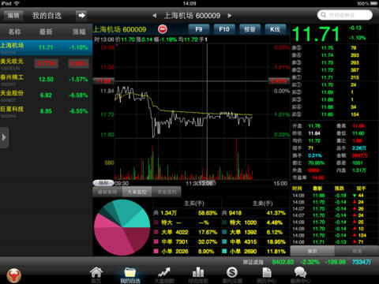Expand the collapsed side panel arrow handle
The height and width of the screenshot is (284, 379).
pyautogui.click(x=4, y=137)
